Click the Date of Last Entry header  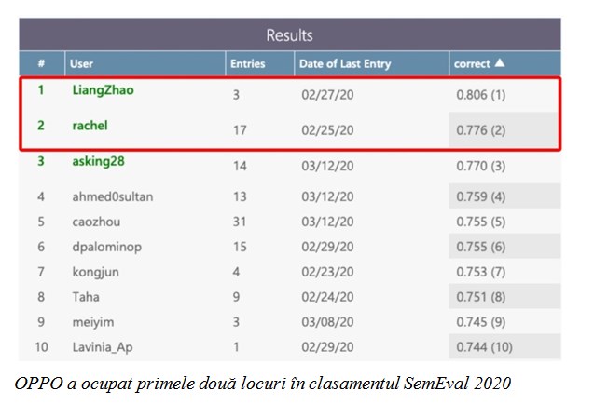click(x=345, y=64)
